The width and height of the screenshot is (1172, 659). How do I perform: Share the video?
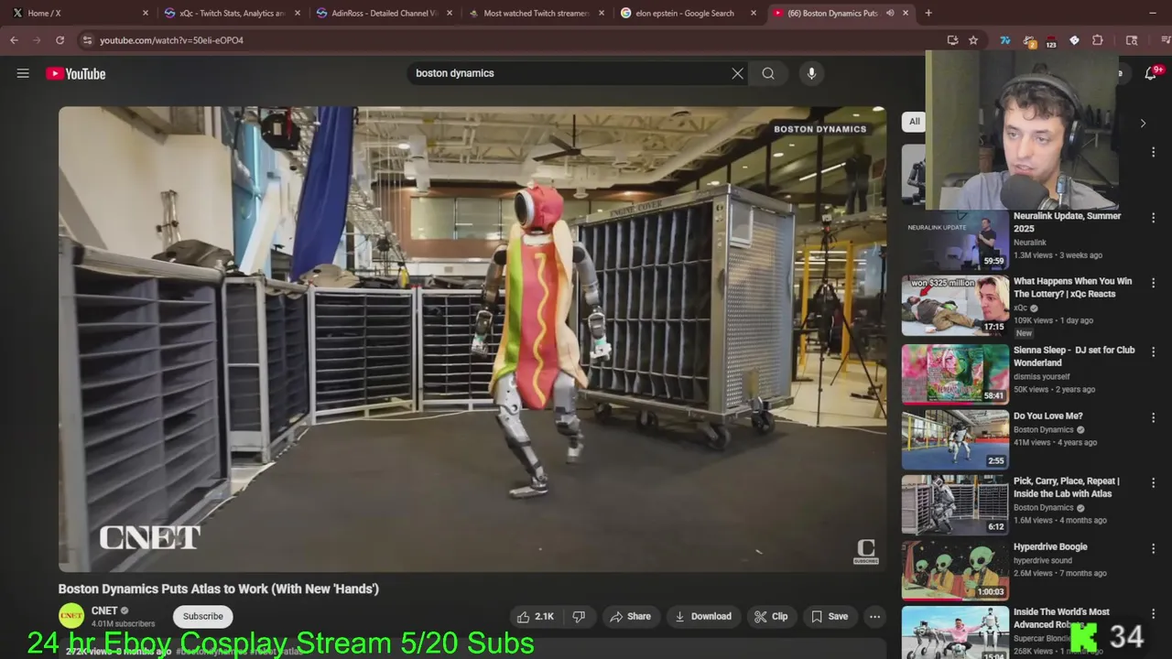point(630,617)
